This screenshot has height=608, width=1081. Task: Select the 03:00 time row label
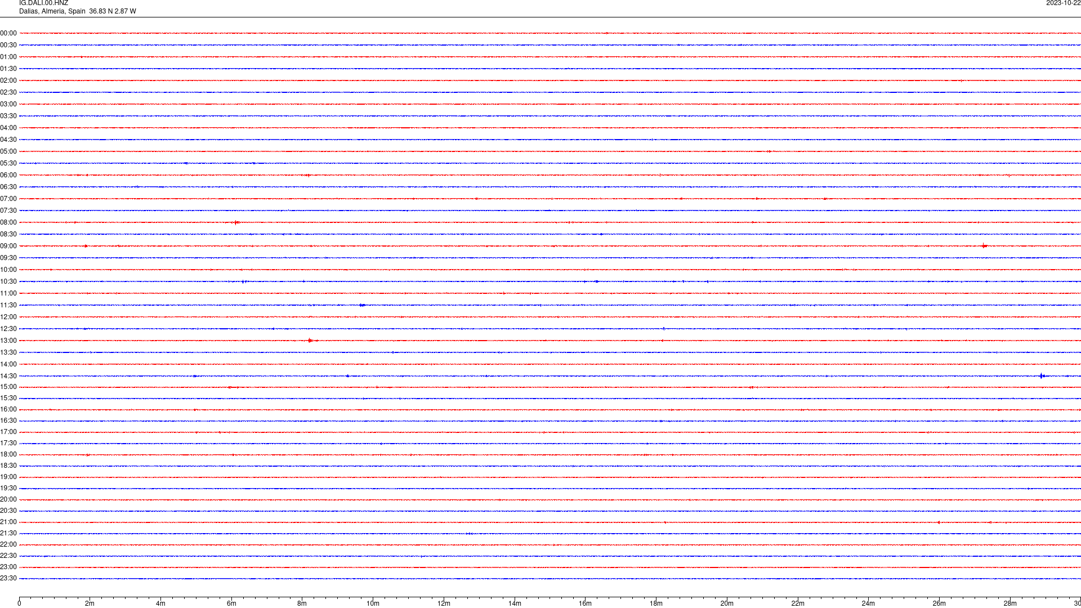pyautogui.click(x=8, y=104)
